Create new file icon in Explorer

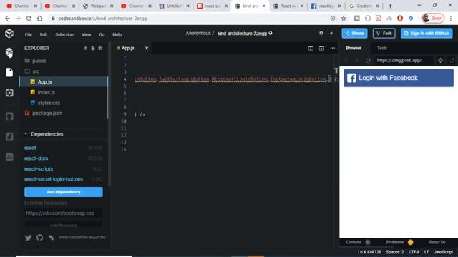click(93, 48)
